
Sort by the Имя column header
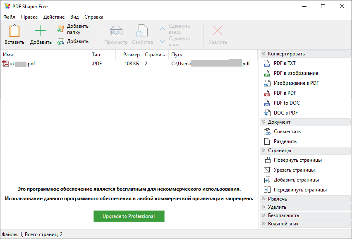(45, 55)
